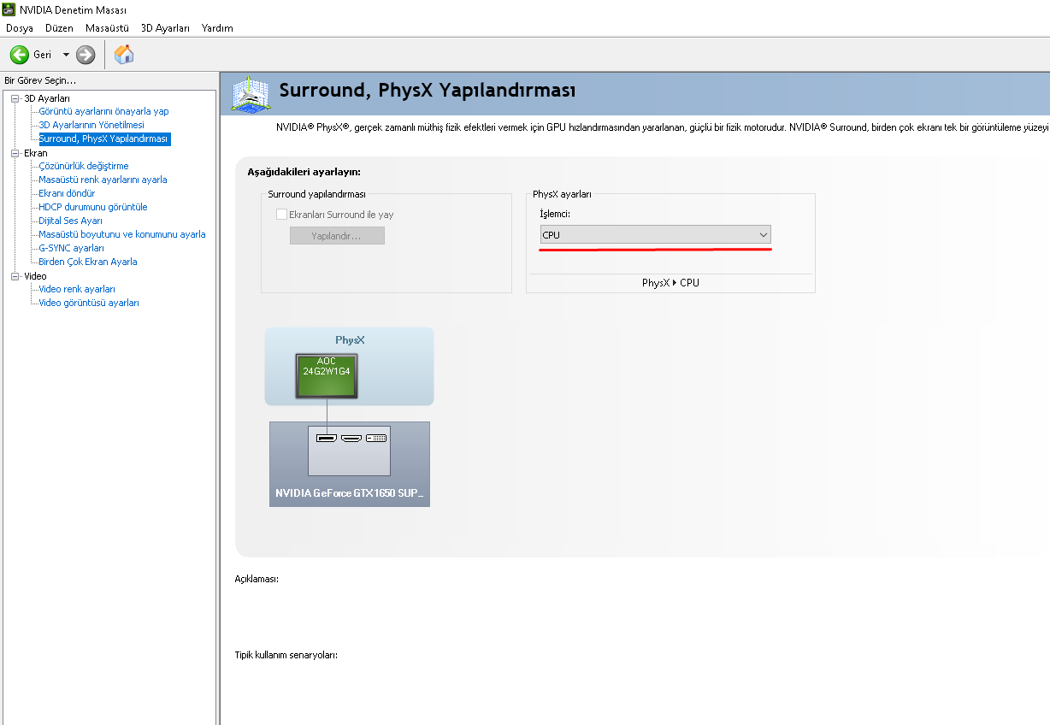1050x725 pixels.
Task: Open Birden Çok Ekran Ayarla
Action: pyautogui.click(x=88, y=262)
